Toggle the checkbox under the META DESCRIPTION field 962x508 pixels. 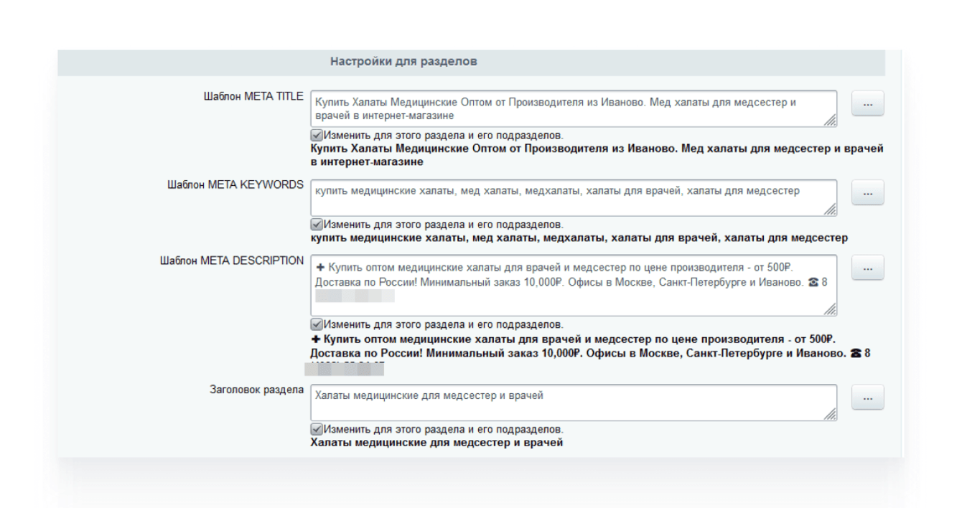coord(316,323)
